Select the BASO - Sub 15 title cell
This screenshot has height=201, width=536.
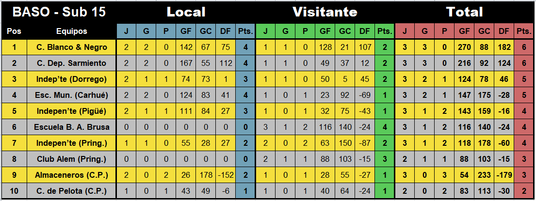click(59, 12)
